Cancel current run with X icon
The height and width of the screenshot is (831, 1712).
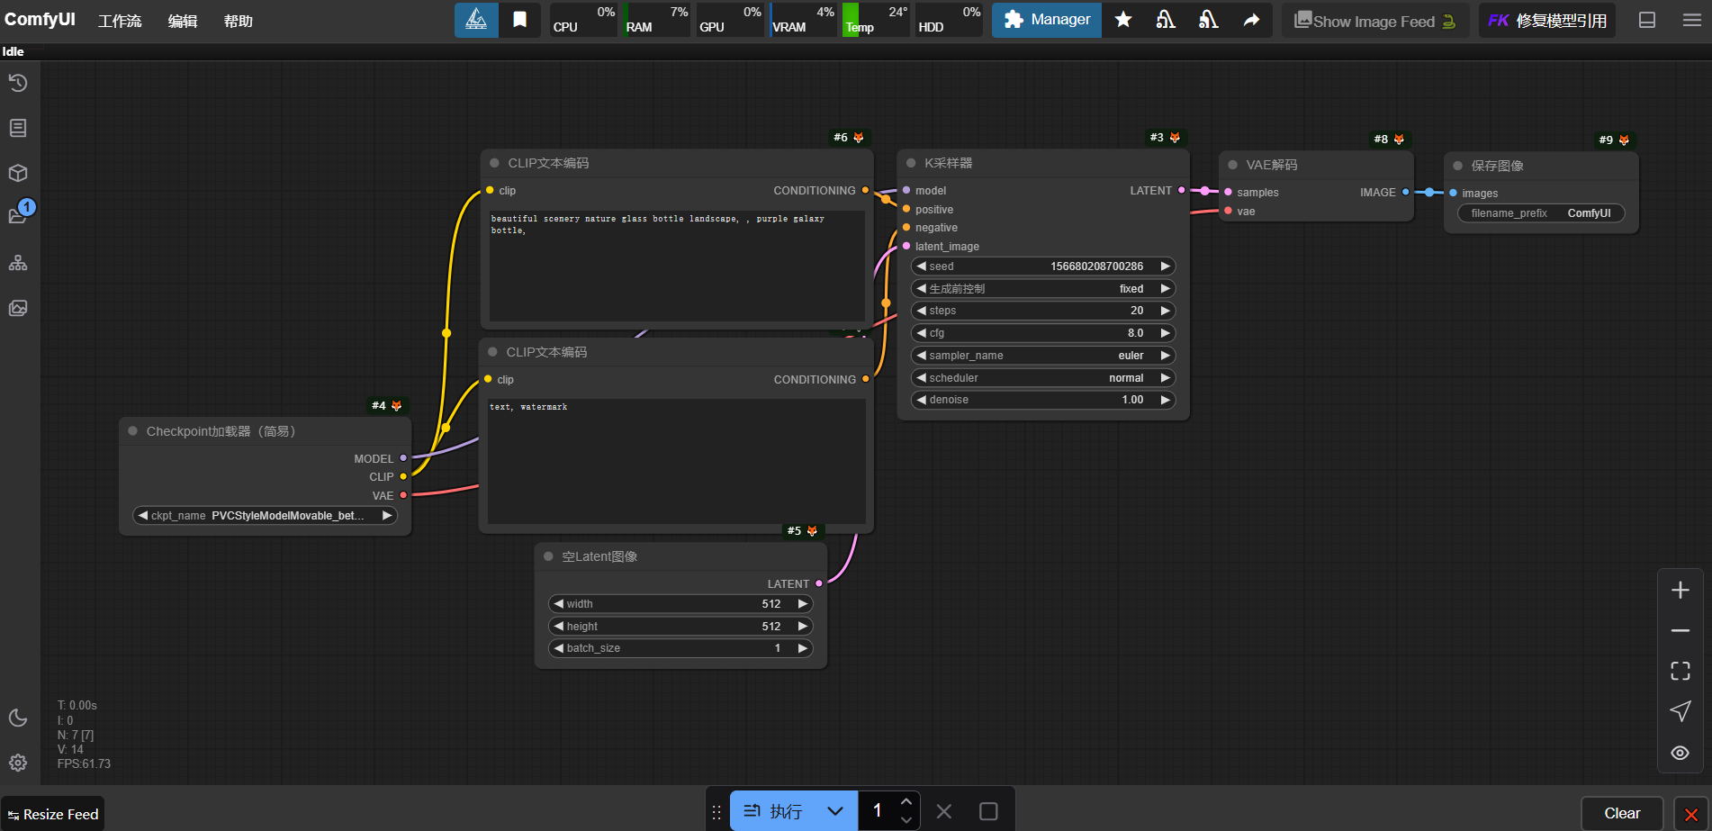click(944, 811)
